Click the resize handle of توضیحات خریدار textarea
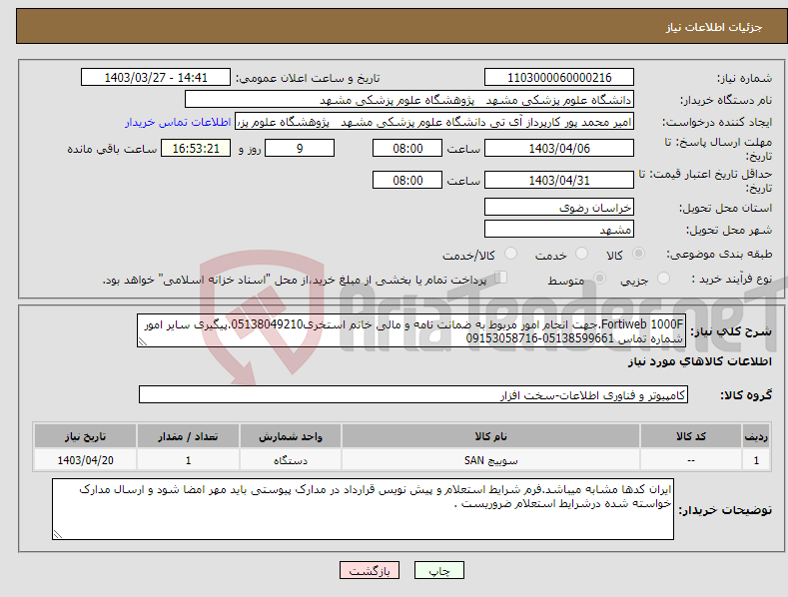 [x=58, y=534]
